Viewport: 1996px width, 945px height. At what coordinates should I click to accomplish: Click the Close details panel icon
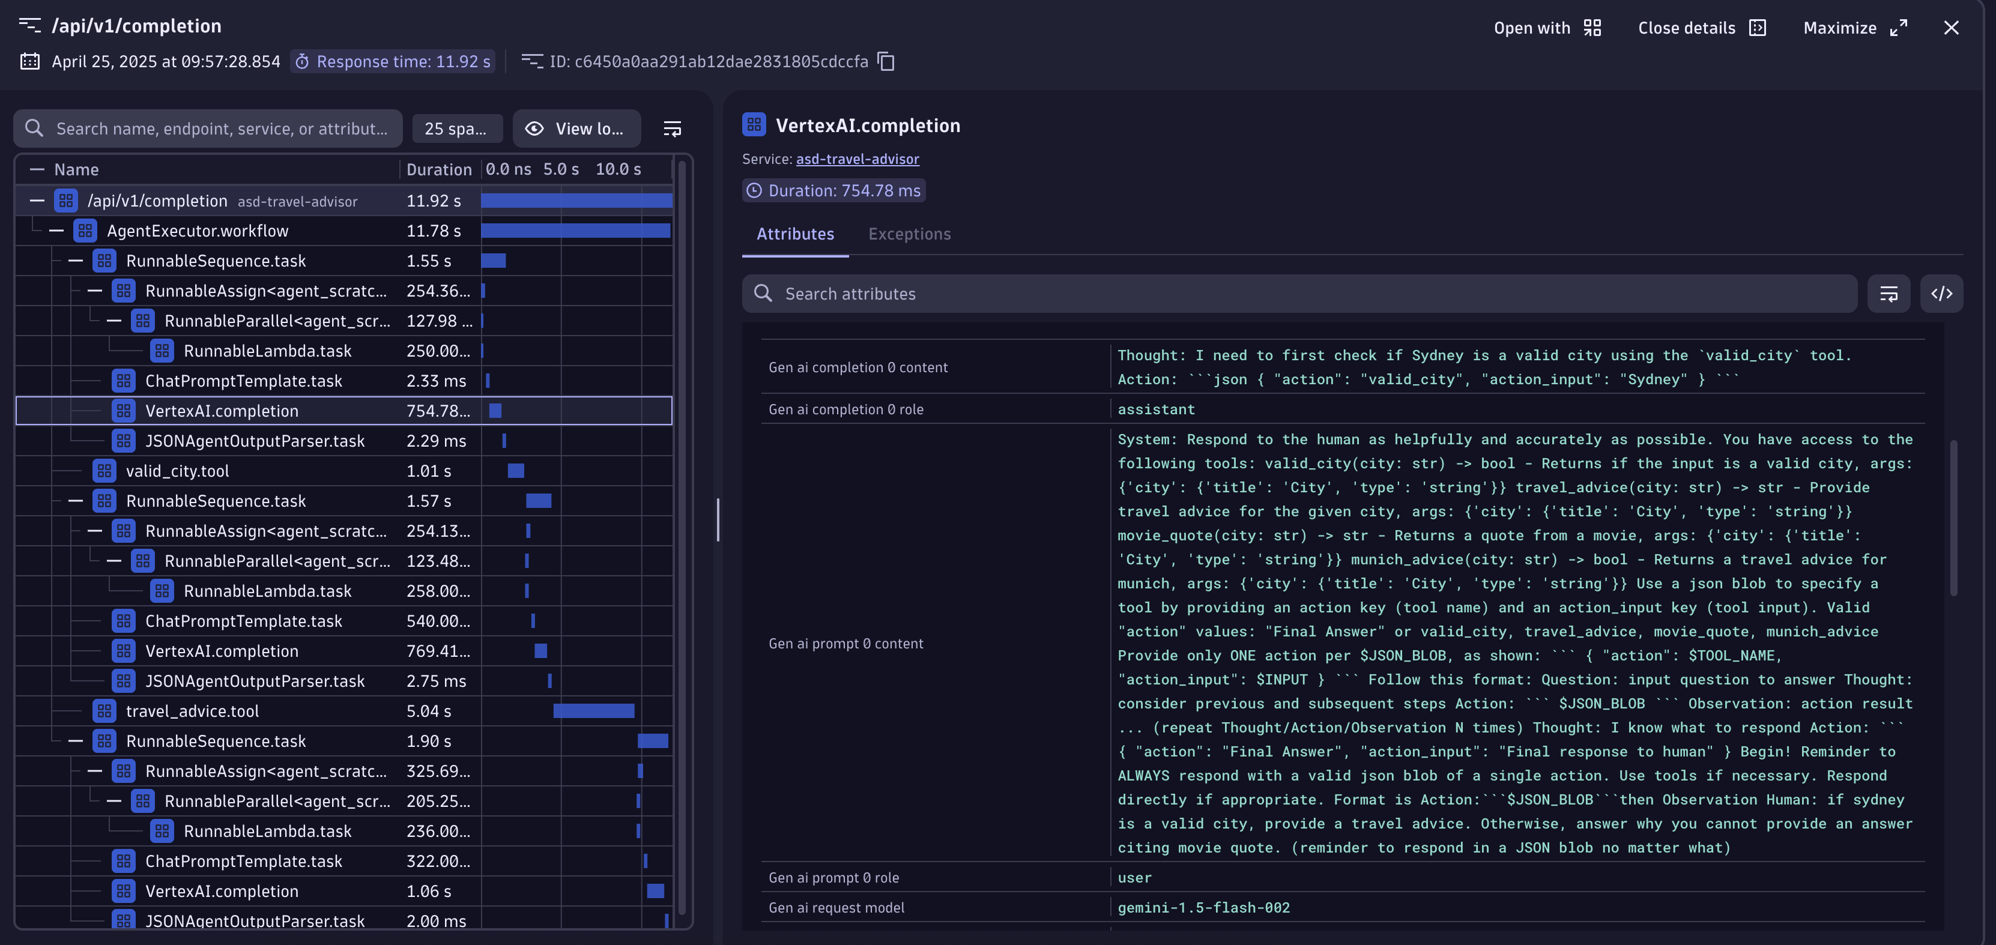pyautogui.click(x=1758, y=28)
